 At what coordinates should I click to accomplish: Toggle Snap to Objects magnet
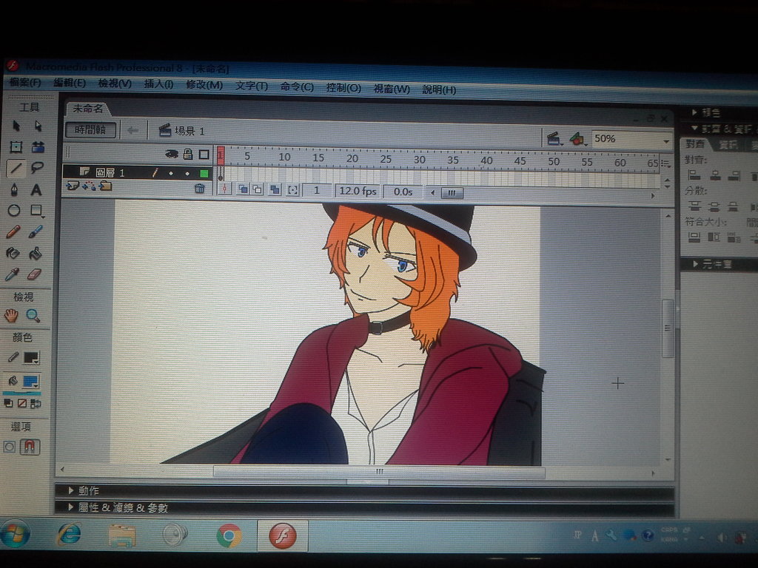click(x=30, y=447)
